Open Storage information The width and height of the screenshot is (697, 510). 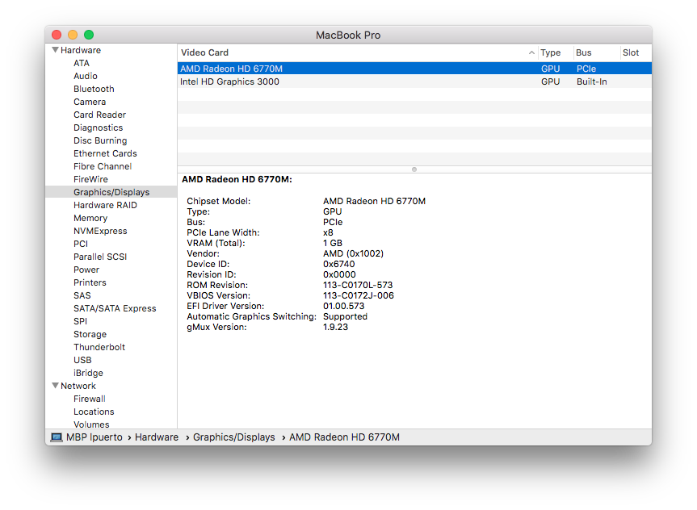(x=90, y=333)
